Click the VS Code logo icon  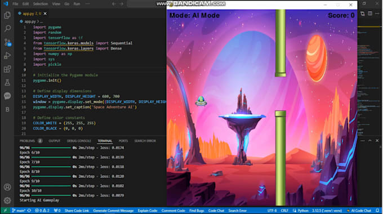pyautogui.click(x=6, y=4)
